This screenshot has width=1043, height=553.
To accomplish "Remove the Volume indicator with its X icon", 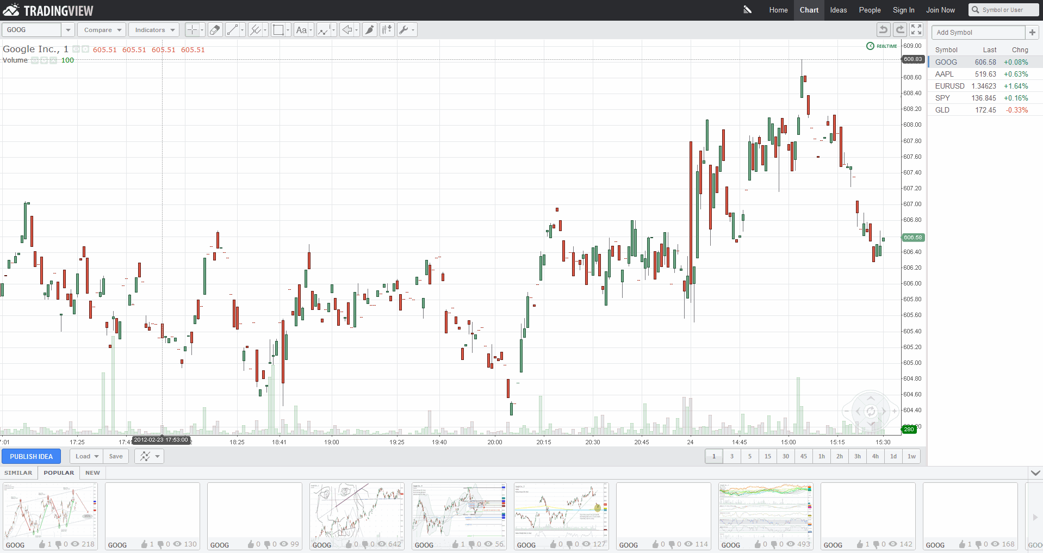I will coord(53,60).
